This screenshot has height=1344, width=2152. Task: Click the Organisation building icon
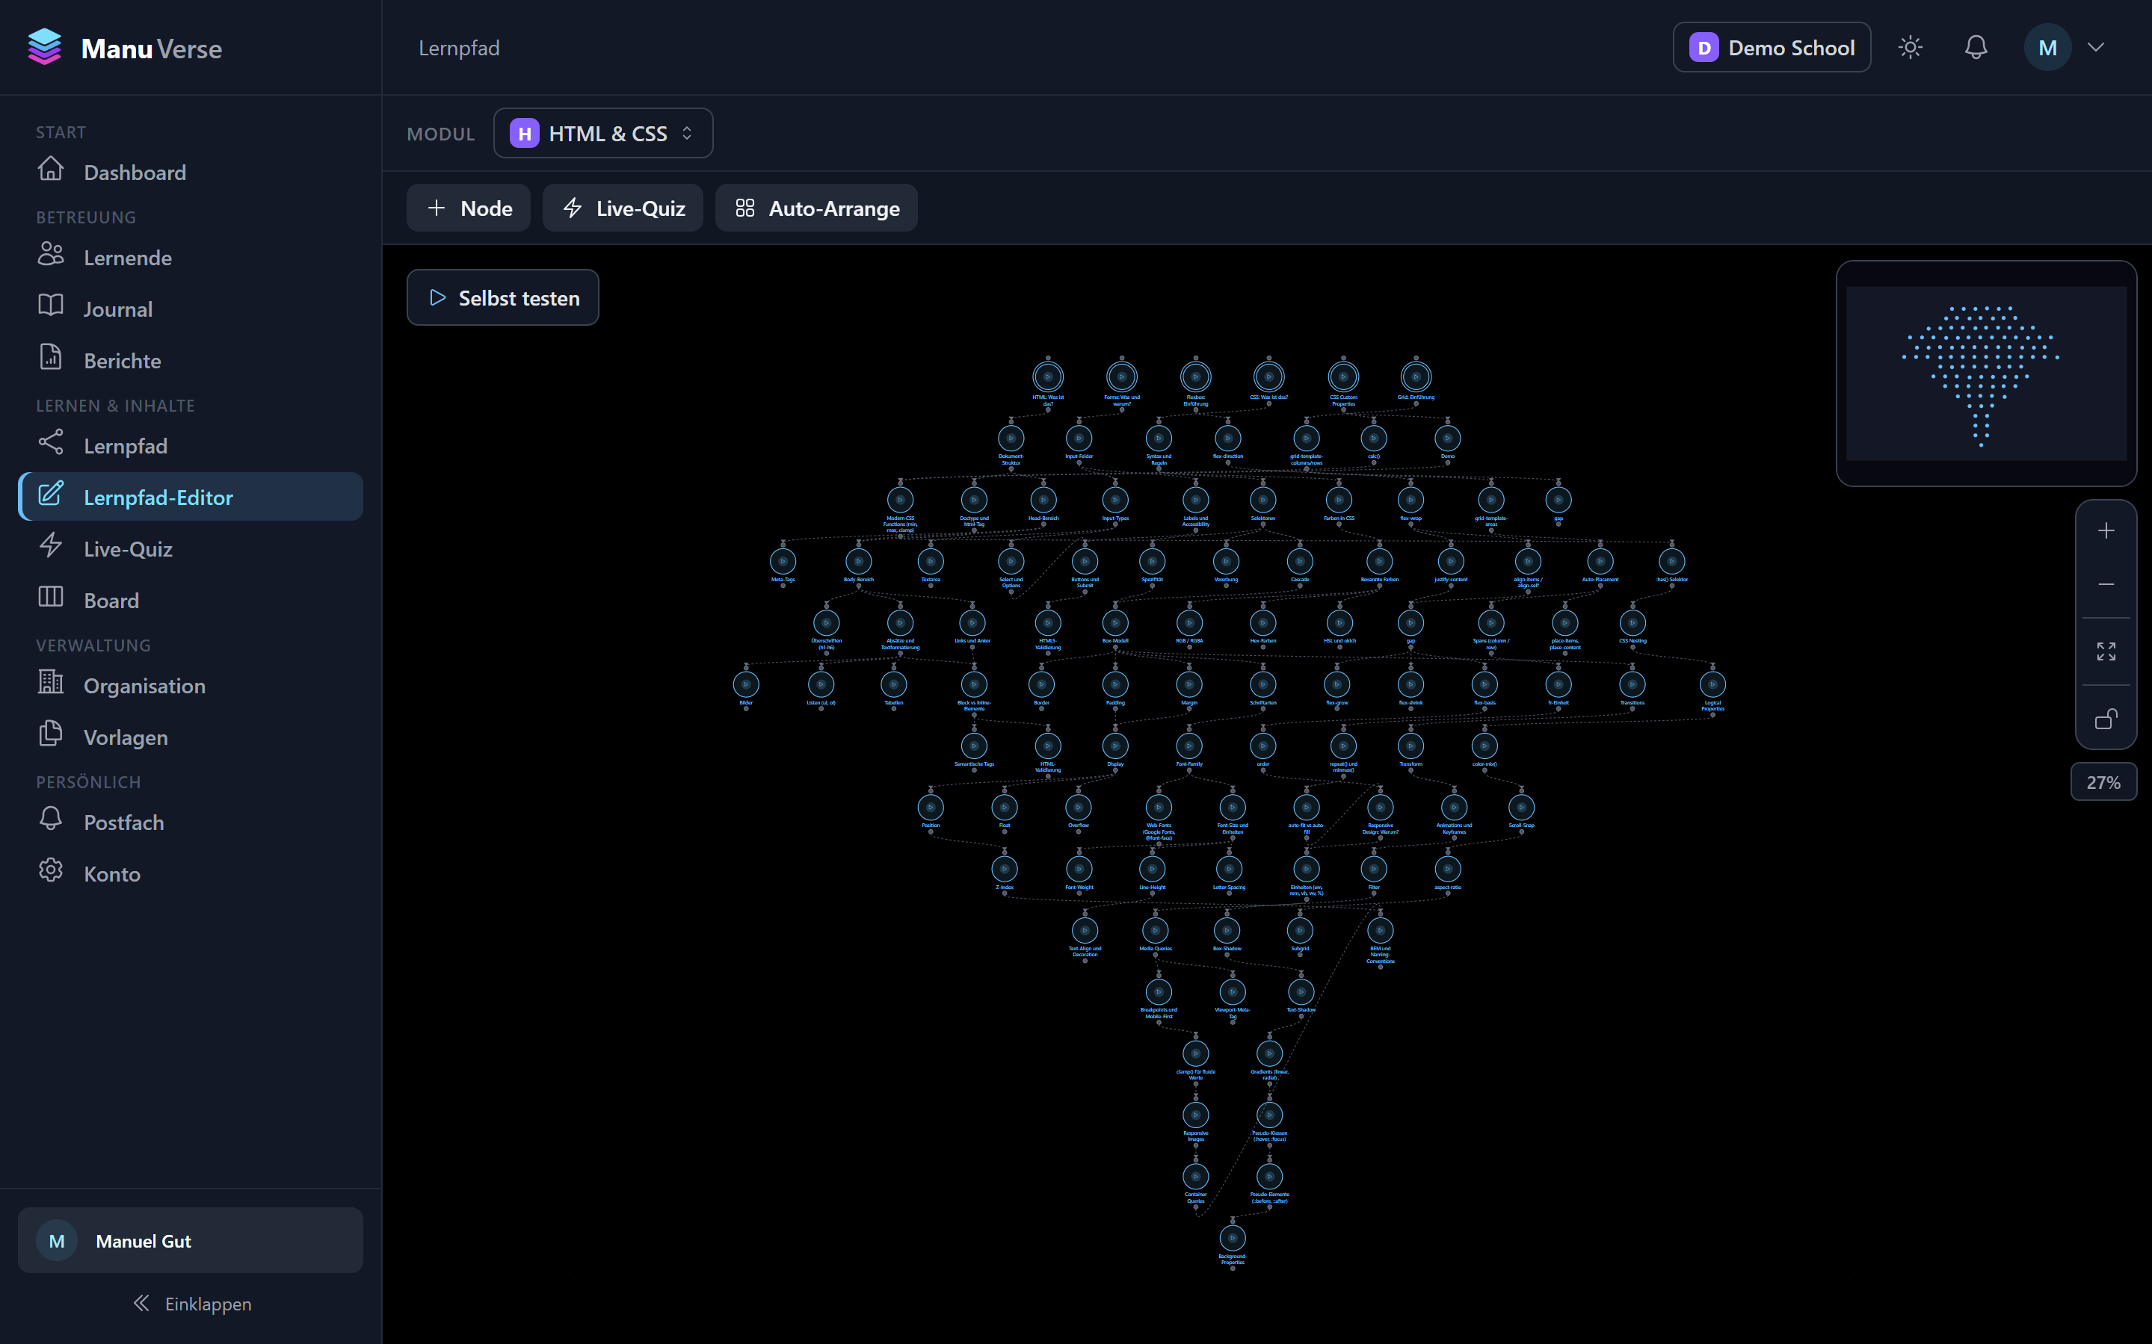51,682
